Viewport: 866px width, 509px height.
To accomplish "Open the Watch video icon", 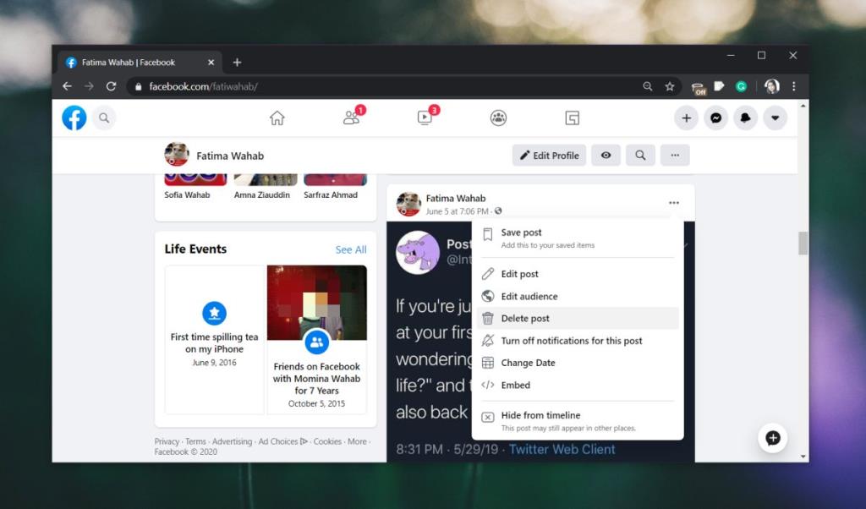I will (425, 118).
